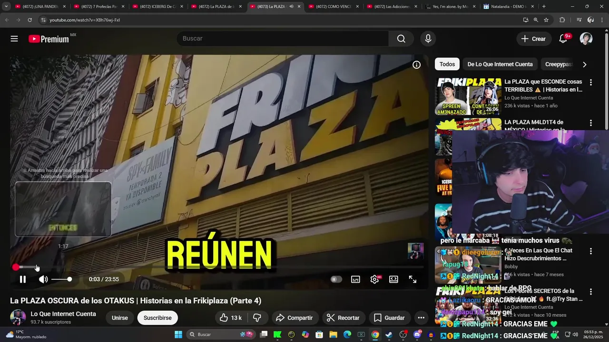
Task: Click the Crear button
Action: click(x=533, y=39)
